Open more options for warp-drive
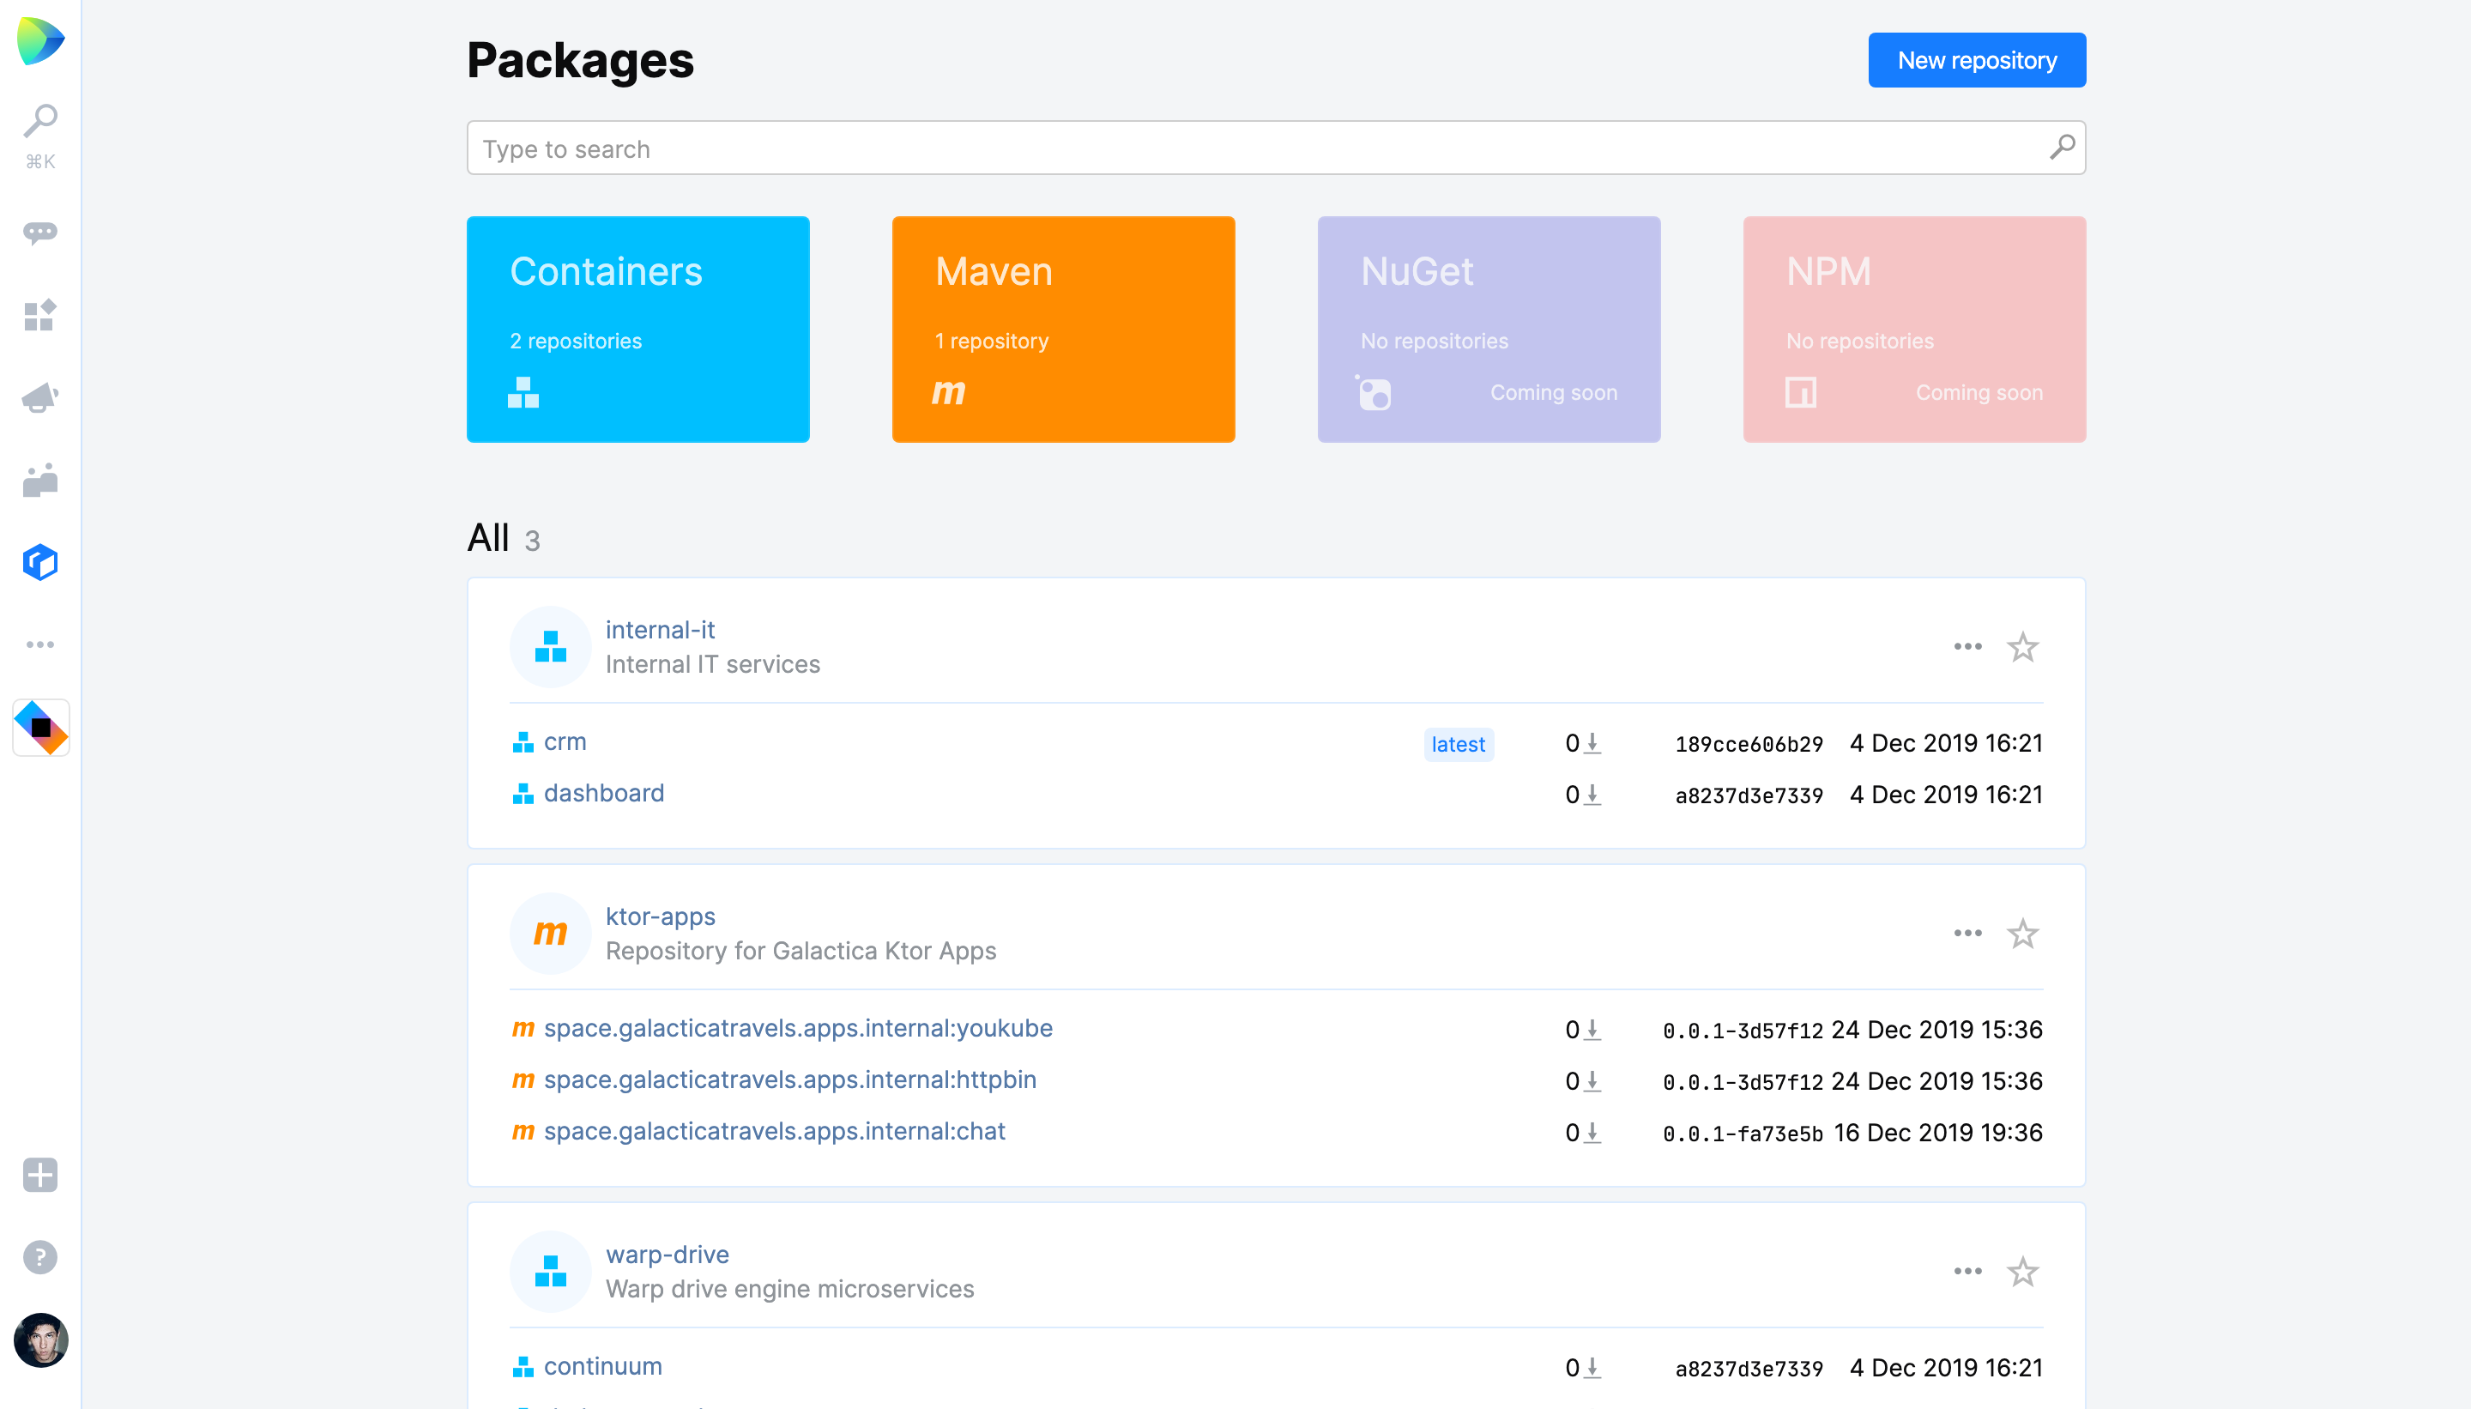2471x1409 pixels. (x=1967, y=1271)
